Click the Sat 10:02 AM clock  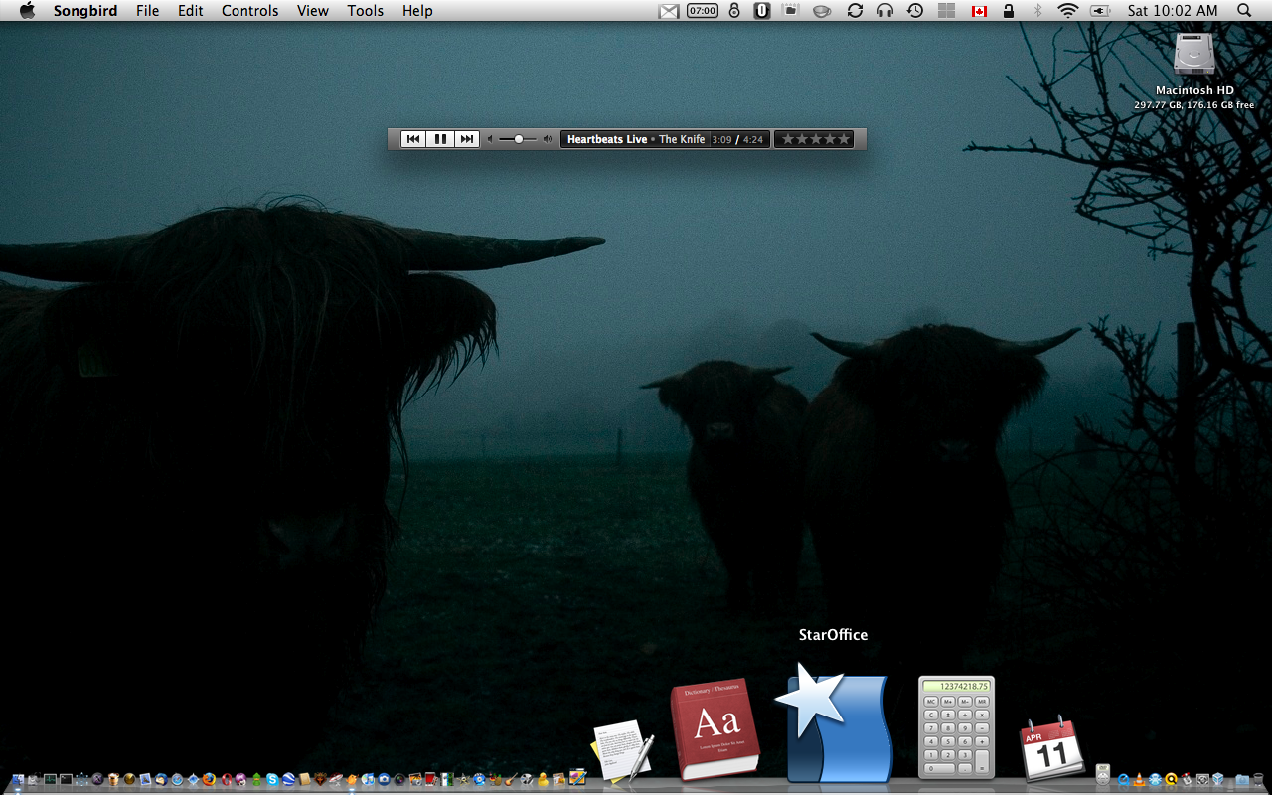[x=1173, y=11]
